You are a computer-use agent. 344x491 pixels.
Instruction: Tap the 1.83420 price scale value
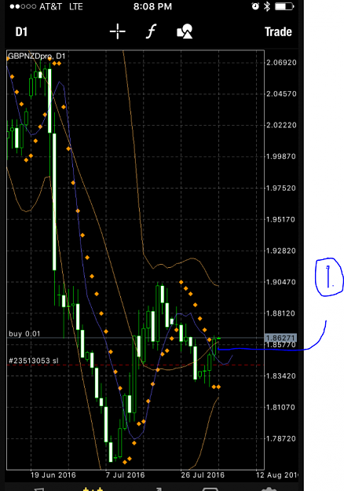281,376
